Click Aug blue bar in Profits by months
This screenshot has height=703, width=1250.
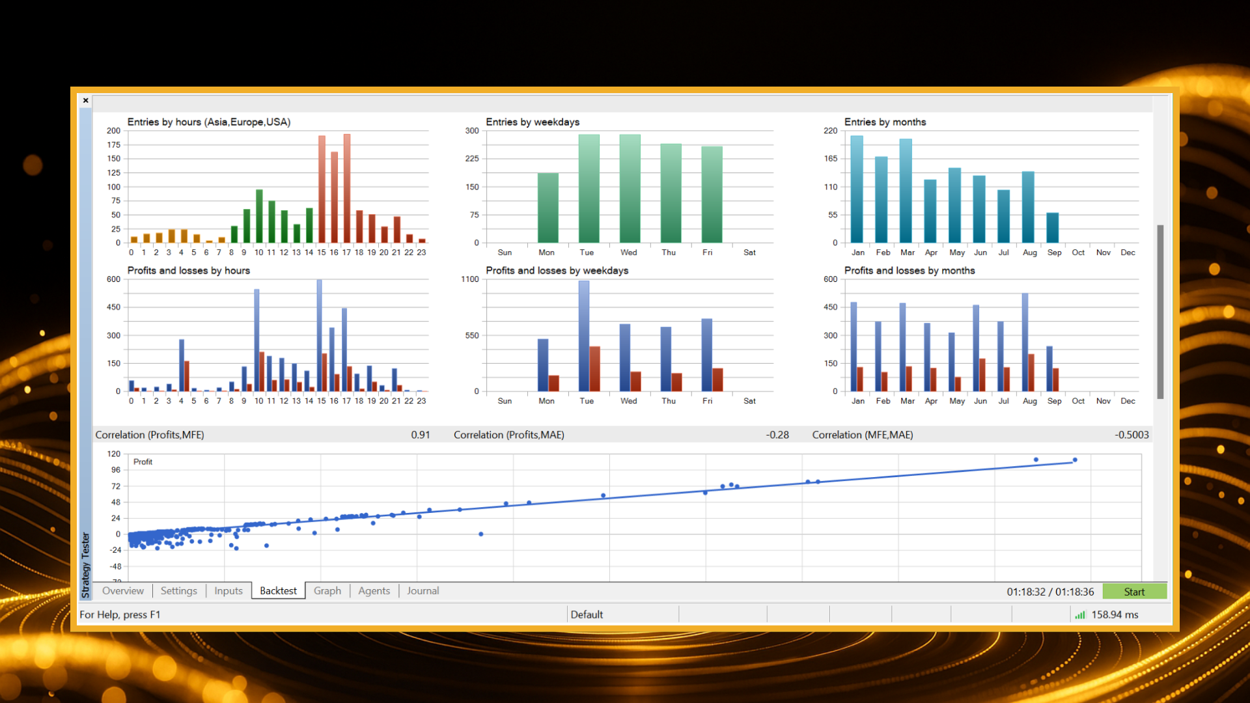point(1025,342)
